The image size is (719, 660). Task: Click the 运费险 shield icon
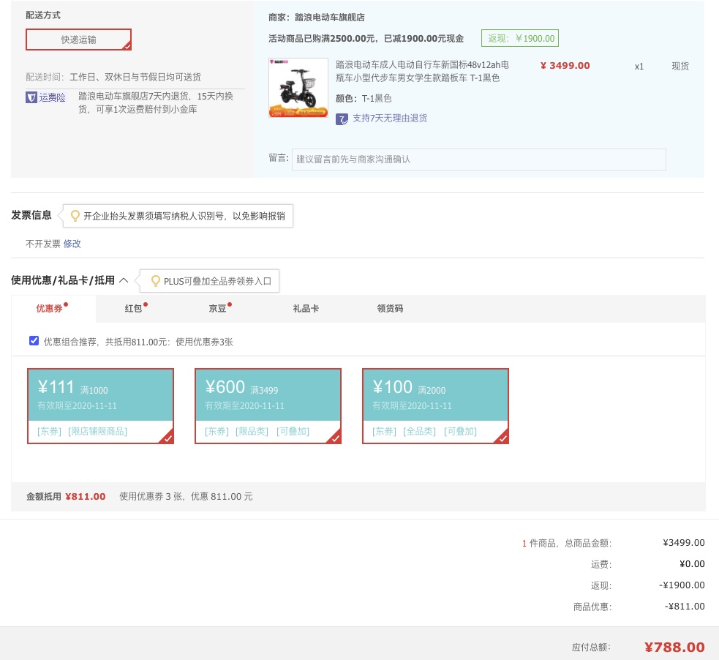click(x=31, y=97)
